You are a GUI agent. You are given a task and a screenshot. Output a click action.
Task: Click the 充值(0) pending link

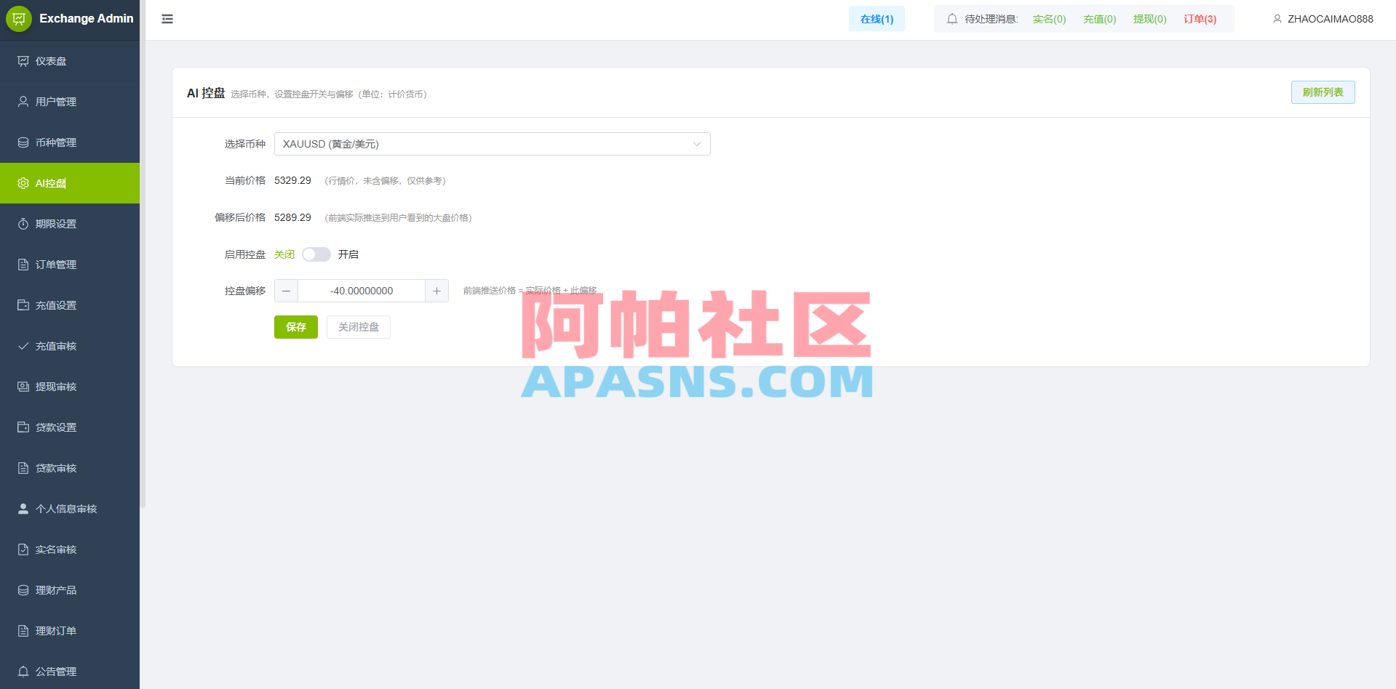[1099, 19]
